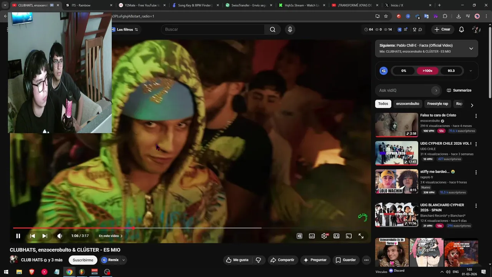
Task: Click the vidIQ icon in player controls
Action: point(299,236)
